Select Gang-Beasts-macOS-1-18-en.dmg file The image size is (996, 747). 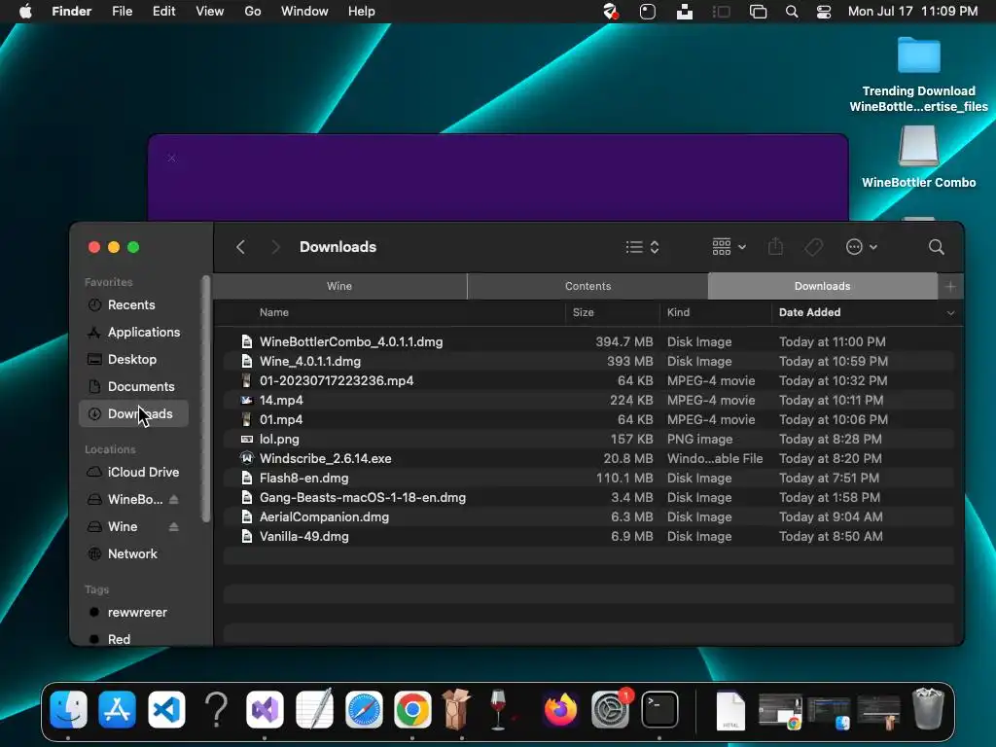(588, 497)
